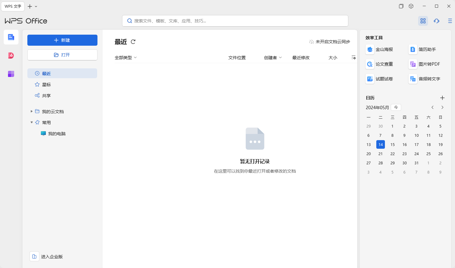Image resolution: width=455 pixels, height=268 pixels.
Task: Click the 打开 open file button
Action: click(62, 55)
